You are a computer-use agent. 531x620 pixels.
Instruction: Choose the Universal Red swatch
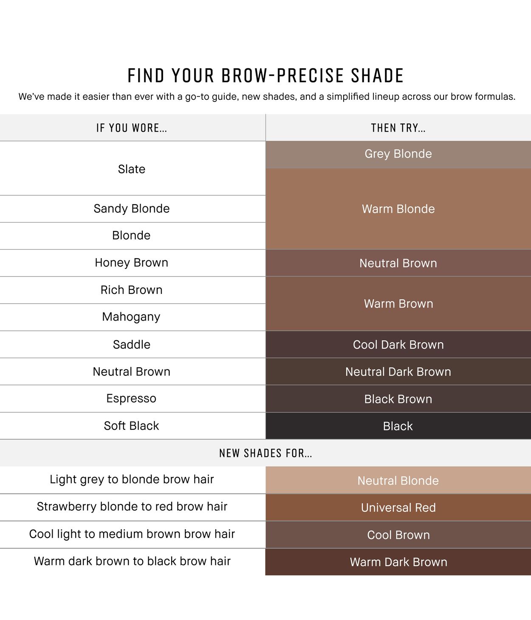click(x=398, y=507)
